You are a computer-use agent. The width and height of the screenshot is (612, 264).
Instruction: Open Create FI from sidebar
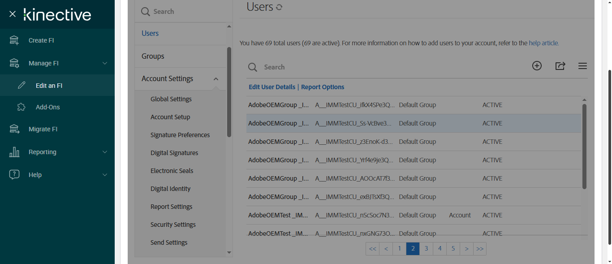(41, 40)
